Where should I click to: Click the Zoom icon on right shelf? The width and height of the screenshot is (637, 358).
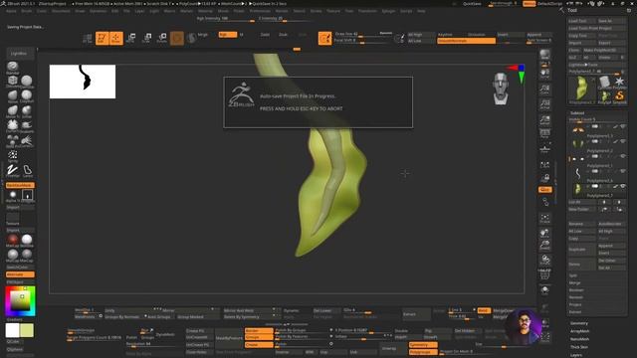[544, 89]
